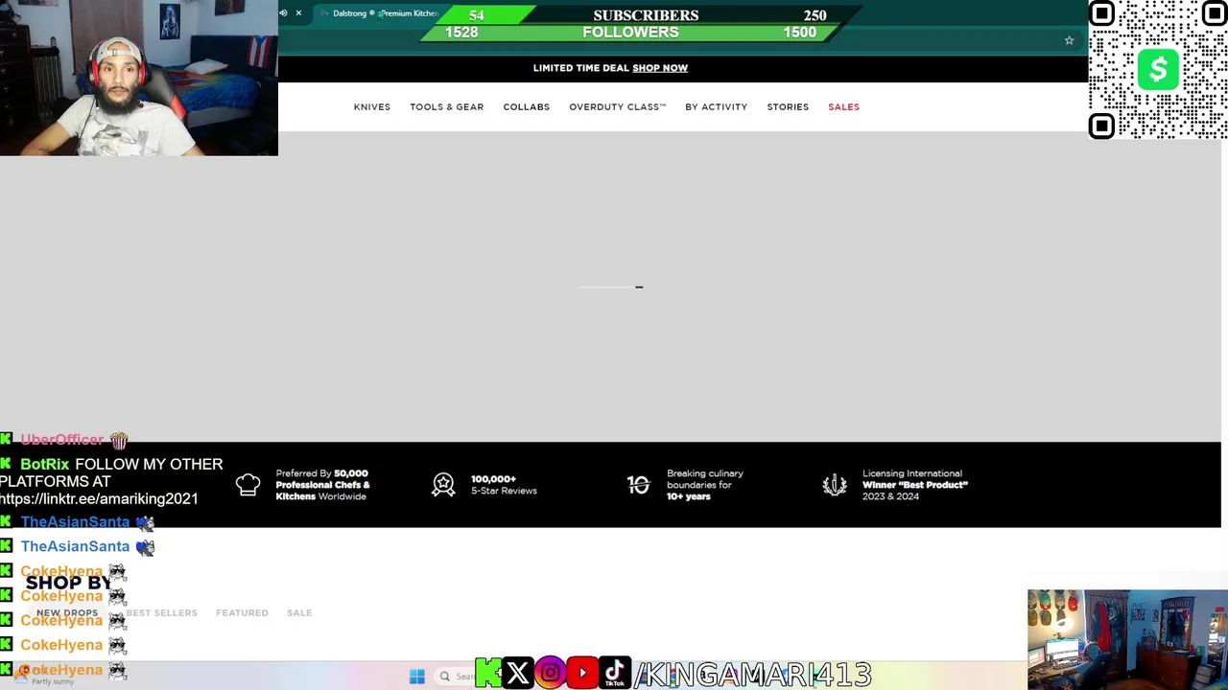
Task: Click 'Licensing International Winner Best Product' text
Action: coord(914,485)
